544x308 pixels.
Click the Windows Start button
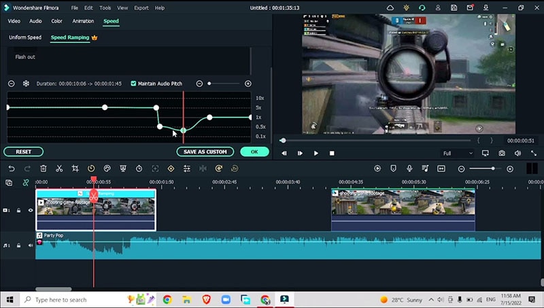point(10,299)
